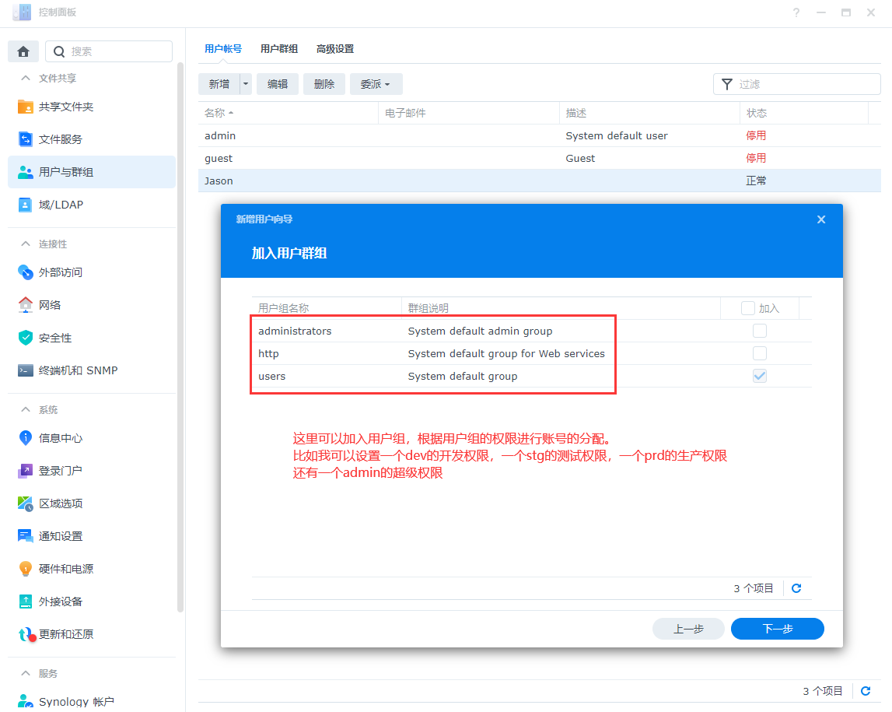Switch to the 用户群组 tab
The height and width of the screenshot is (712, 892).
(279, 49)
